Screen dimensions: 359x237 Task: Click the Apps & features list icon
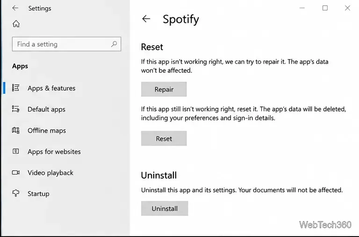[x=16, y=88]
